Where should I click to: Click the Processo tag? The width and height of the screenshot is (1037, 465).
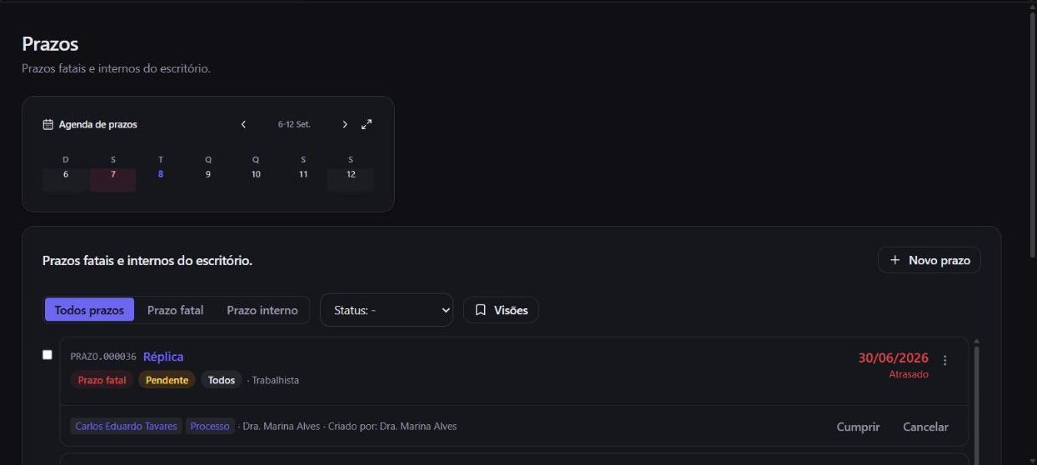coord(210,426)
